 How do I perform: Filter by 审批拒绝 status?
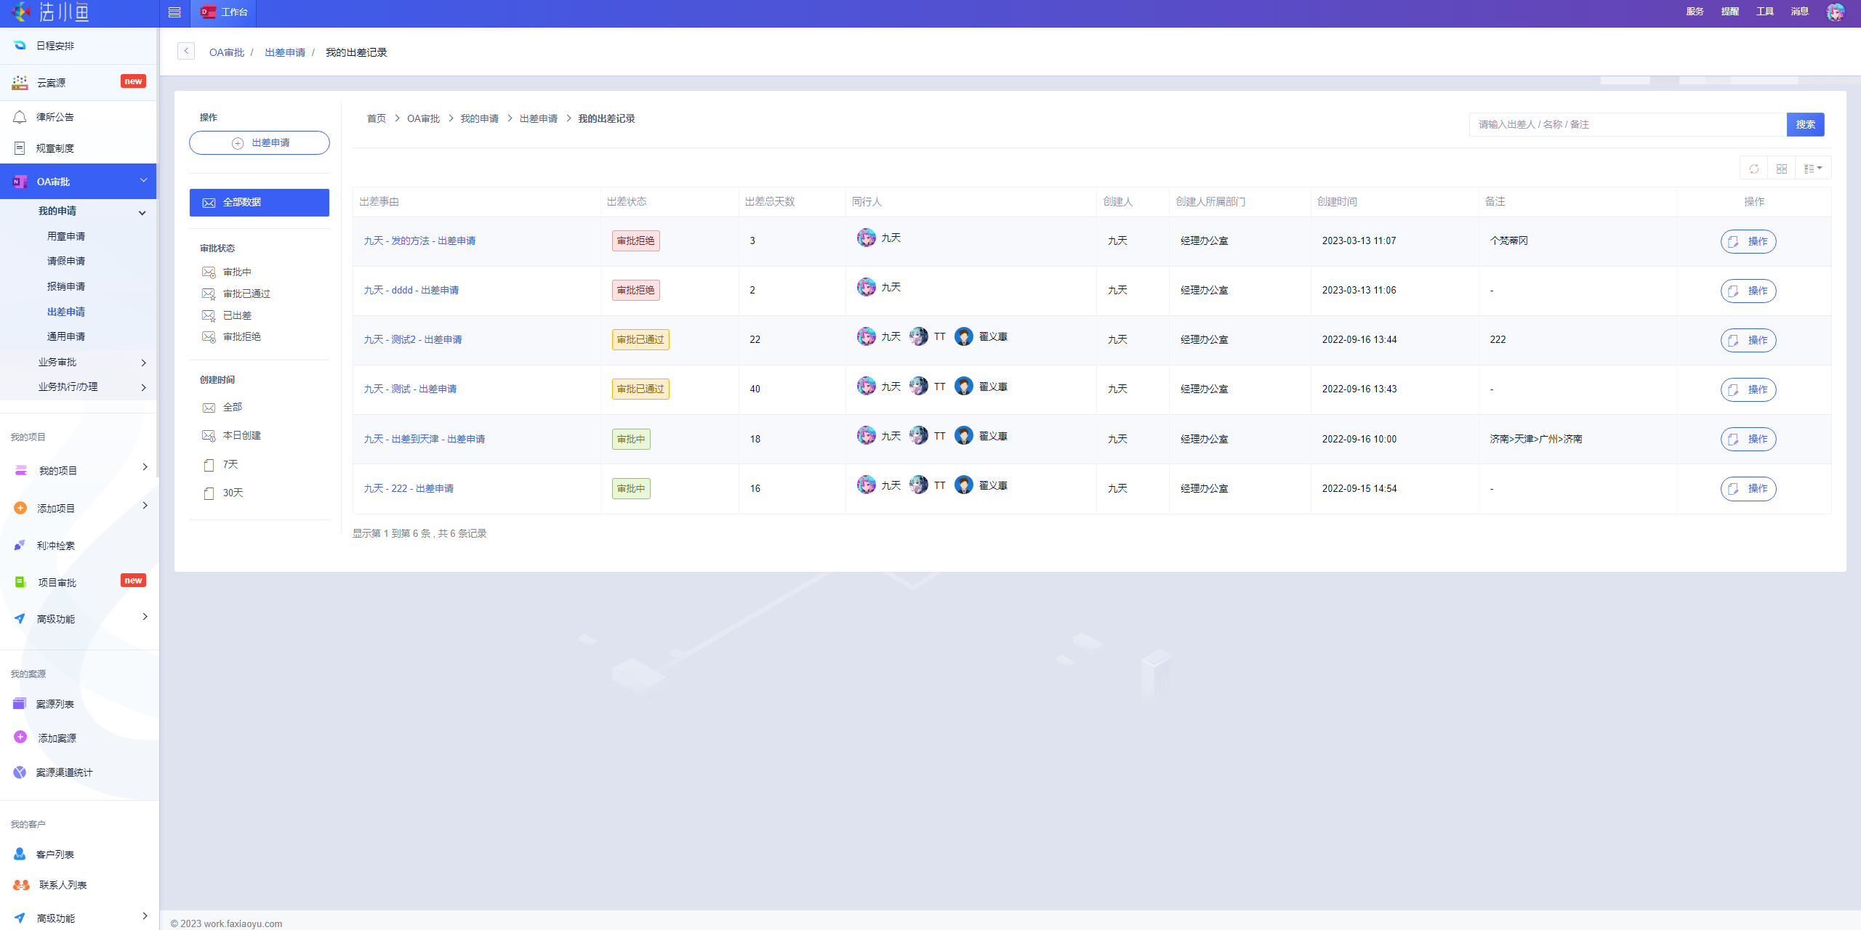click(241, 336)
